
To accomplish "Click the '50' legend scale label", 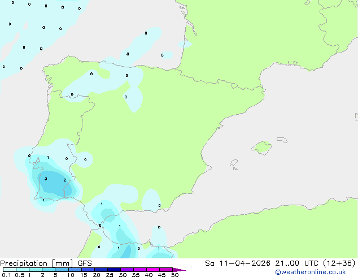I will (x=174, y=275).
